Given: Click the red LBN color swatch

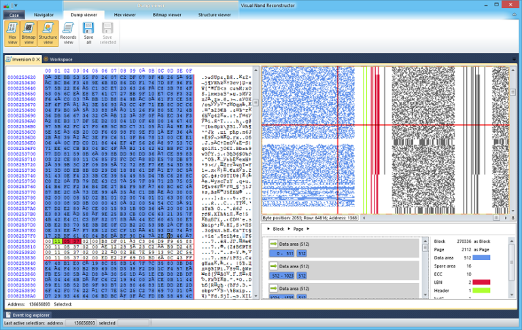Looking at the screenshot, I should click(x=481, y=282).
